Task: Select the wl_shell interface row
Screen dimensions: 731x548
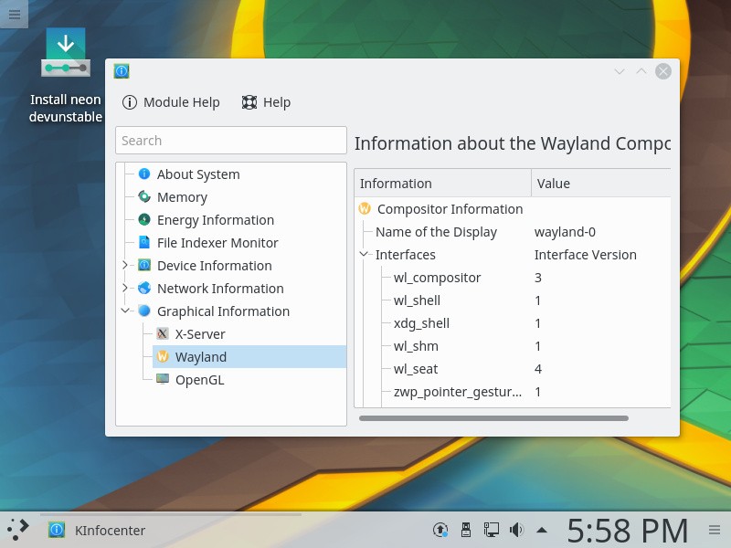Action: [417, 300]
